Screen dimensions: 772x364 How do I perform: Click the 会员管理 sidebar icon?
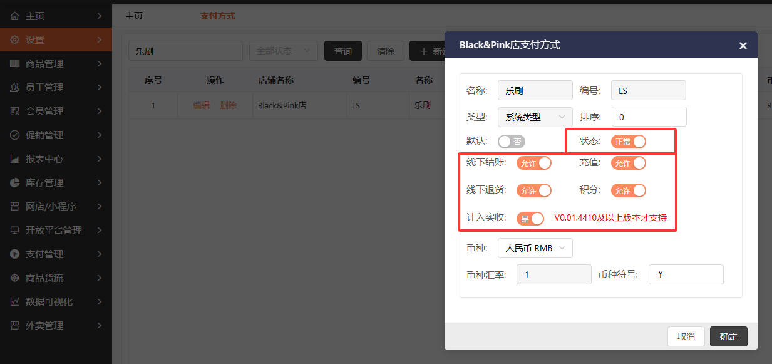[15, 111]
